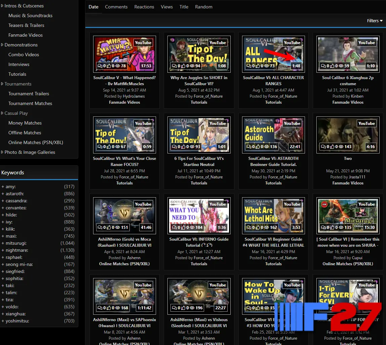Screen dimensions: 386x345
Task: Open Tutorials sidebar category
Action: (17, 74)
